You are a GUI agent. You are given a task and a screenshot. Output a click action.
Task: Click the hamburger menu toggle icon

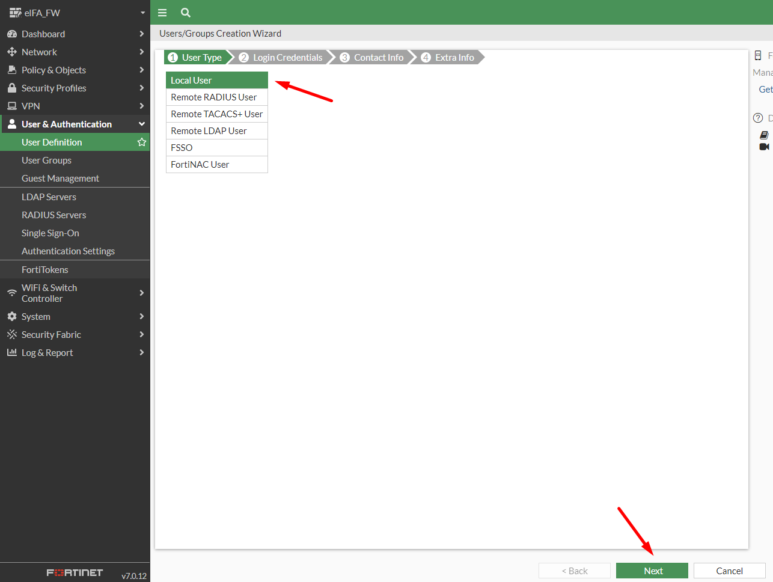click(162, 13)
